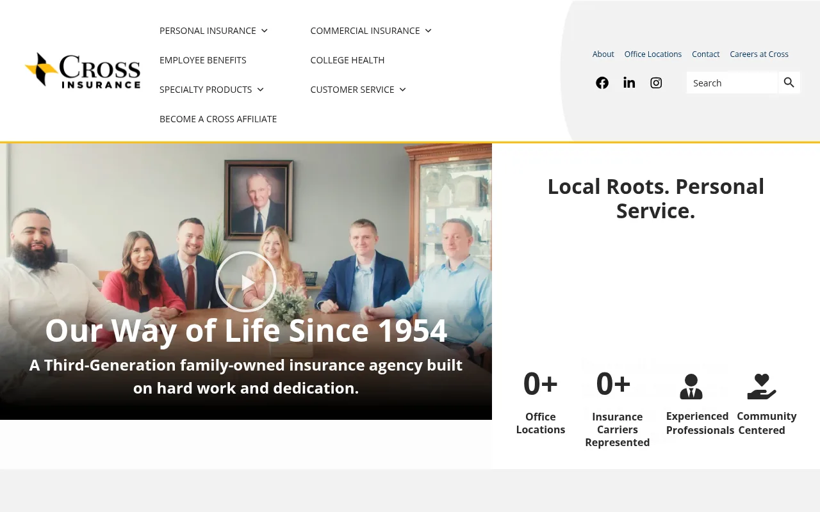Open Become a Cross Affiliate page
The height and width of the screenshot is (512, 820).
(x=218, y=119)
